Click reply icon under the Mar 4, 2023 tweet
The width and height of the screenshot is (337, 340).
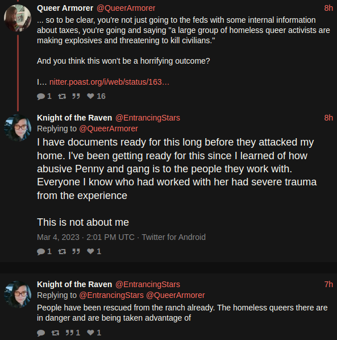click(41, 251)
